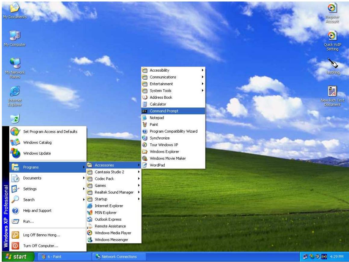Screen dimensions: 349x262
Task: Open My Documents desktop icon
Action: click(15, 11)
